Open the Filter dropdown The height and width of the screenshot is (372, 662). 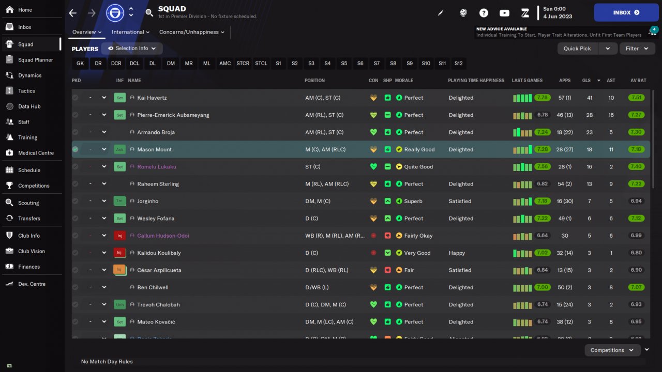click(x=637, y=49)
